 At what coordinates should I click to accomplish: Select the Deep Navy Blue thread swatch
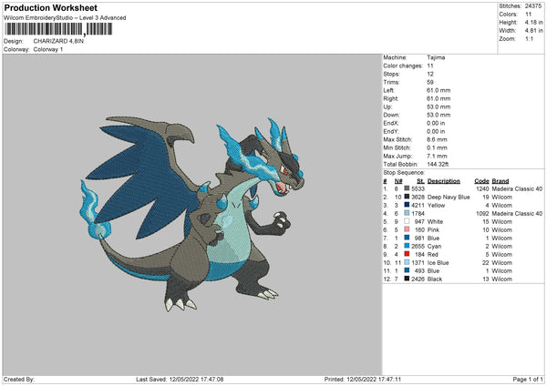tap(407, 197)
